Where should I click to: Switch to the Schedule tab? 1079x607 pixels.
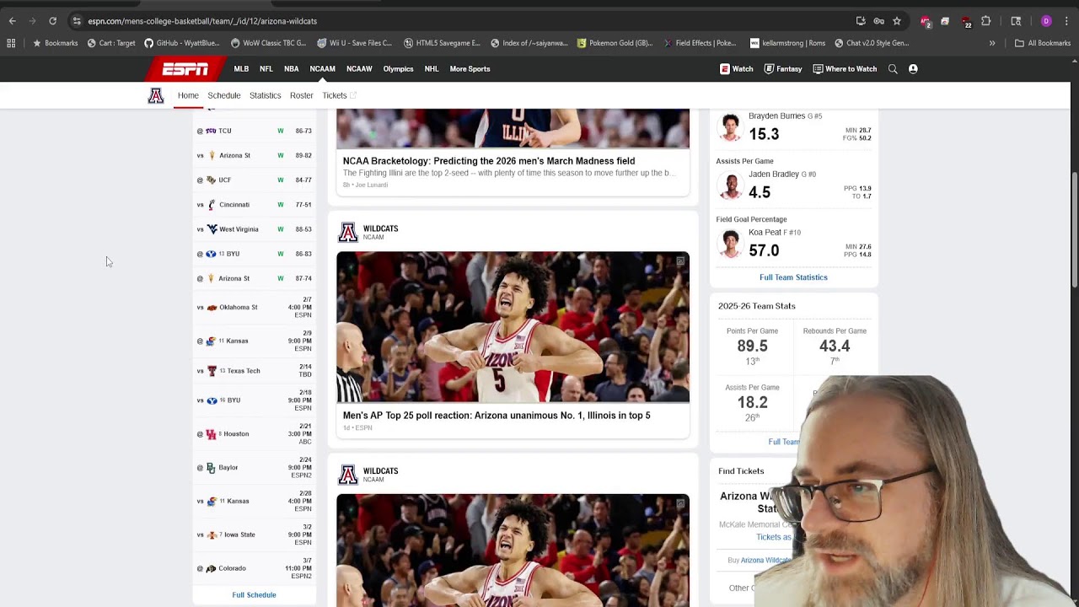[224, 96]
